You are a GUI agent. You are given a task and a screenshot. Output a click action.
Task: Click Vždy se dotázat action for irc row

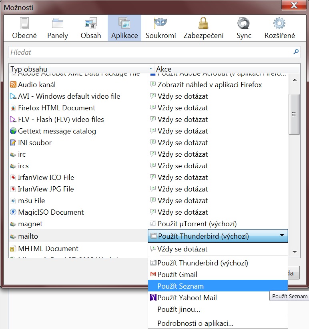click(x=179, y=154)
